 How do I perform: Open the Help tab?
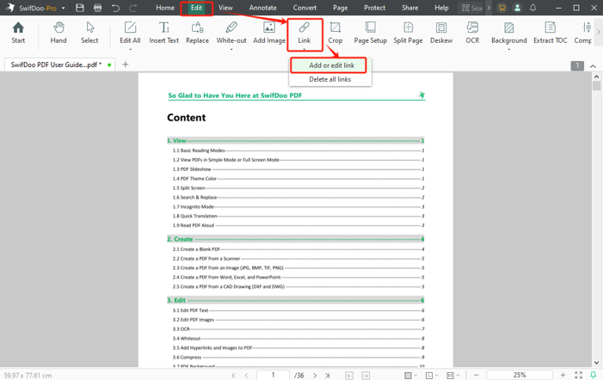point(441,8)
